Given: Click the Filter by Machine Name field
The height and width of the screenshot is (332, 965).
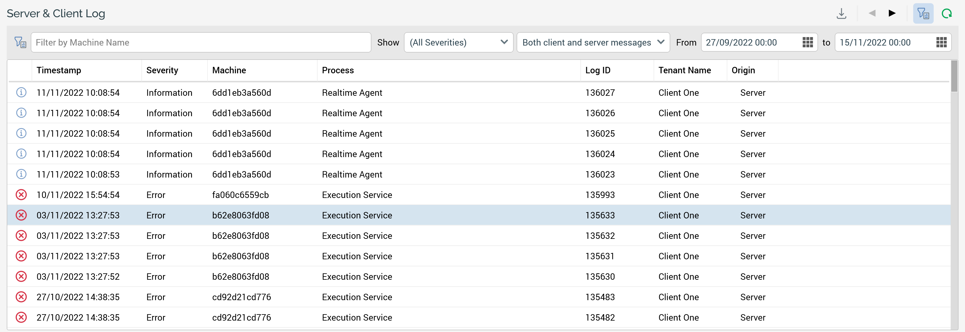Looking at the screenshot, I should click(x=200, y=42).
